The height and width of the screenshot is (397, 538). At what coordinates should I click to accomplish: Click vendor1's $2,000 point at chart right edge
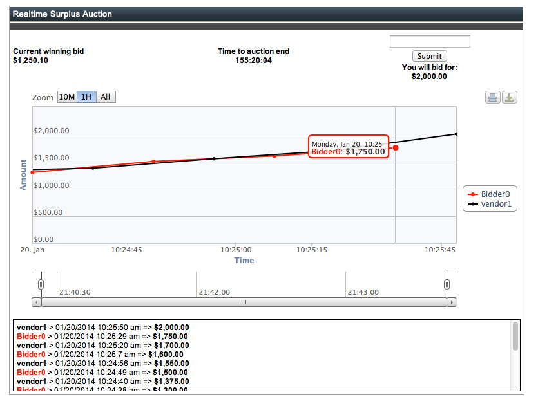(x=456, y=134)
